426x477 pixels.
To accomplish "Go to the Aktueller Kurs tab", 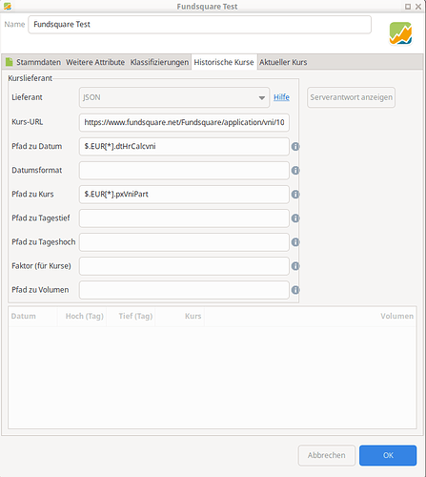I will click(283, 62).
